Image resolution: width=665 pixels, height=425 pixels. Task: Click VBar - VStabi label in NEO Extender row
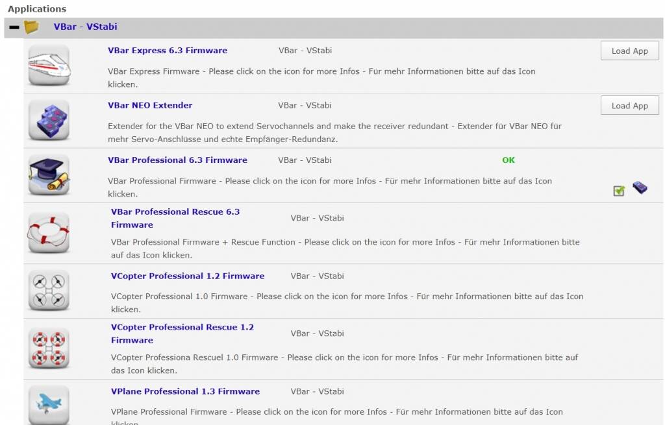point(305,105)
